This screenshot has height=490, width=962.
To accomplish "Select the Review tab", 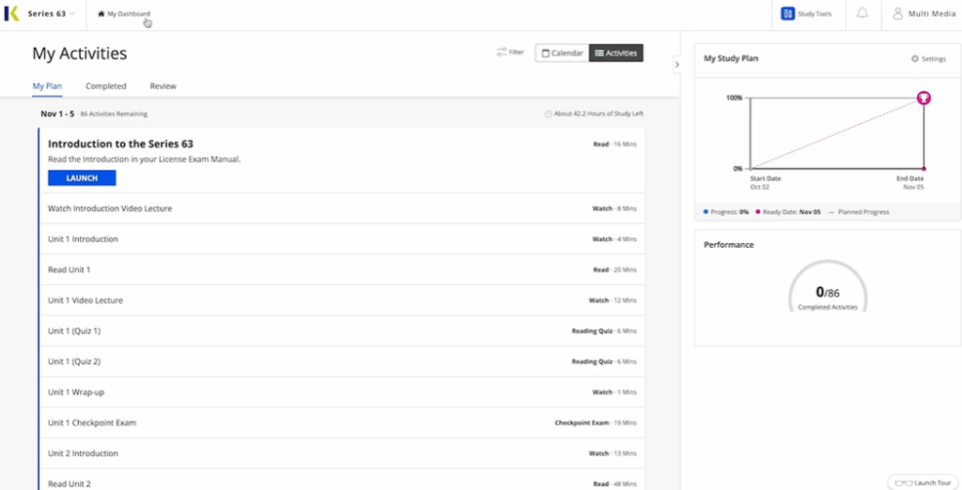I will [163, 86].
